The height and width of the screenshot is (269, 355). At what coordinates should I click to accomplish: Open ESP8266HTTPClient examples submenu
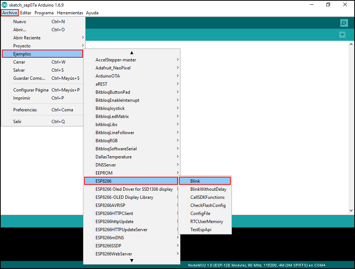pyautogui.click(x=132, y=214)
